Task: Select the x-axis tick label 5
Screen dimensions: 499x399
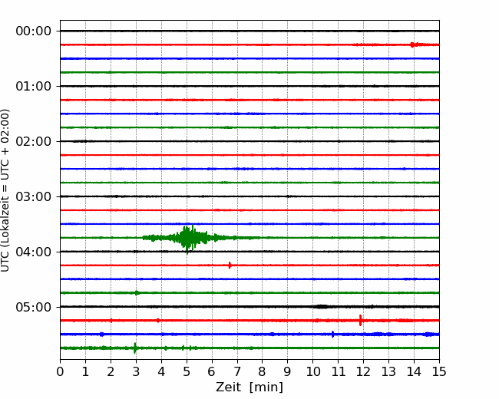Action: pyautogui.click(x=187, y=371)
